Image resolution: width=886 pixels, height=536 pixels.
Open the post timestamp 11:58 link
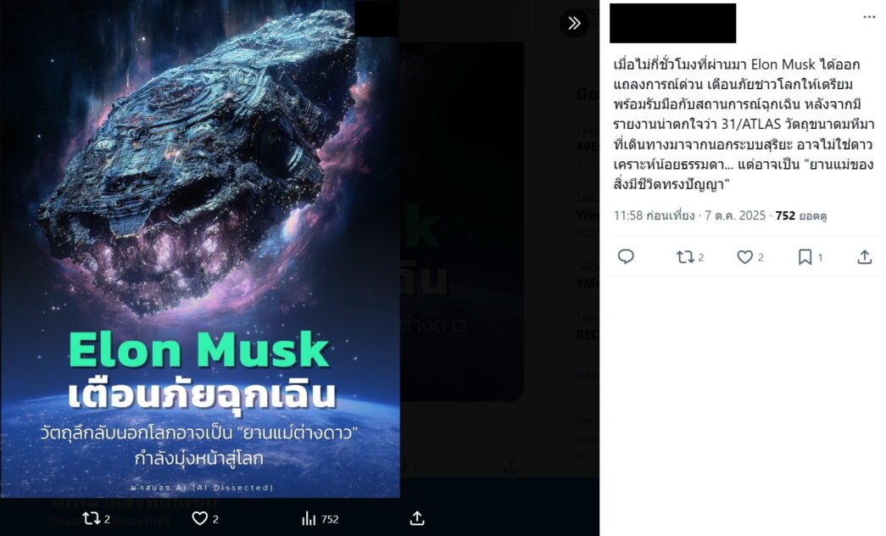pos(654,215)
